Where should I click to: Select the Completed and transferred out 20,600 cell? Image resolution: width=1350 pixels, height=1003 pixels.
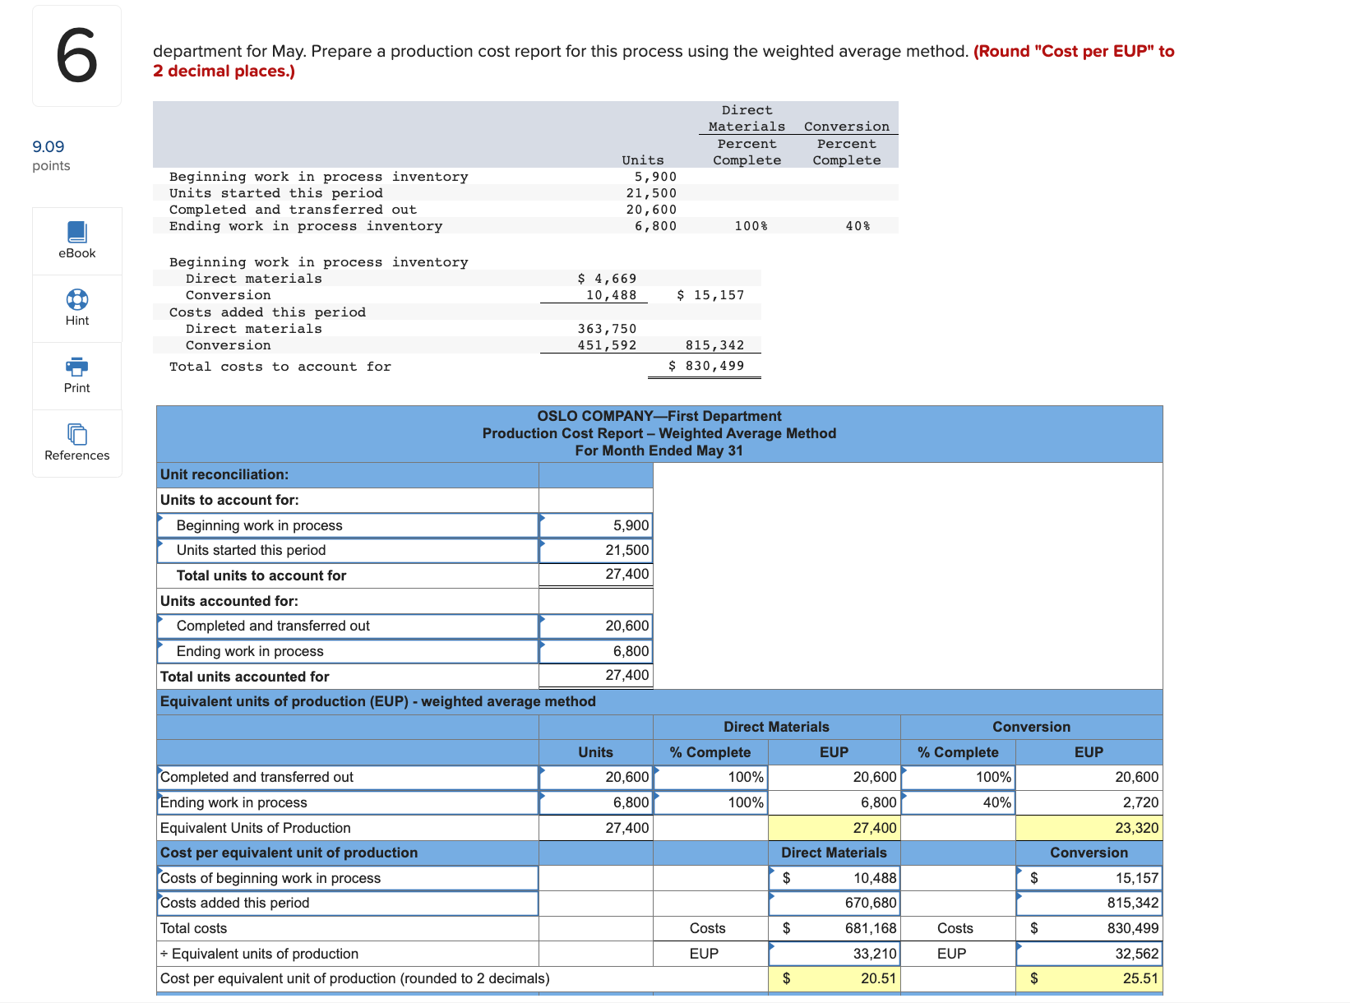coord(595,626)
